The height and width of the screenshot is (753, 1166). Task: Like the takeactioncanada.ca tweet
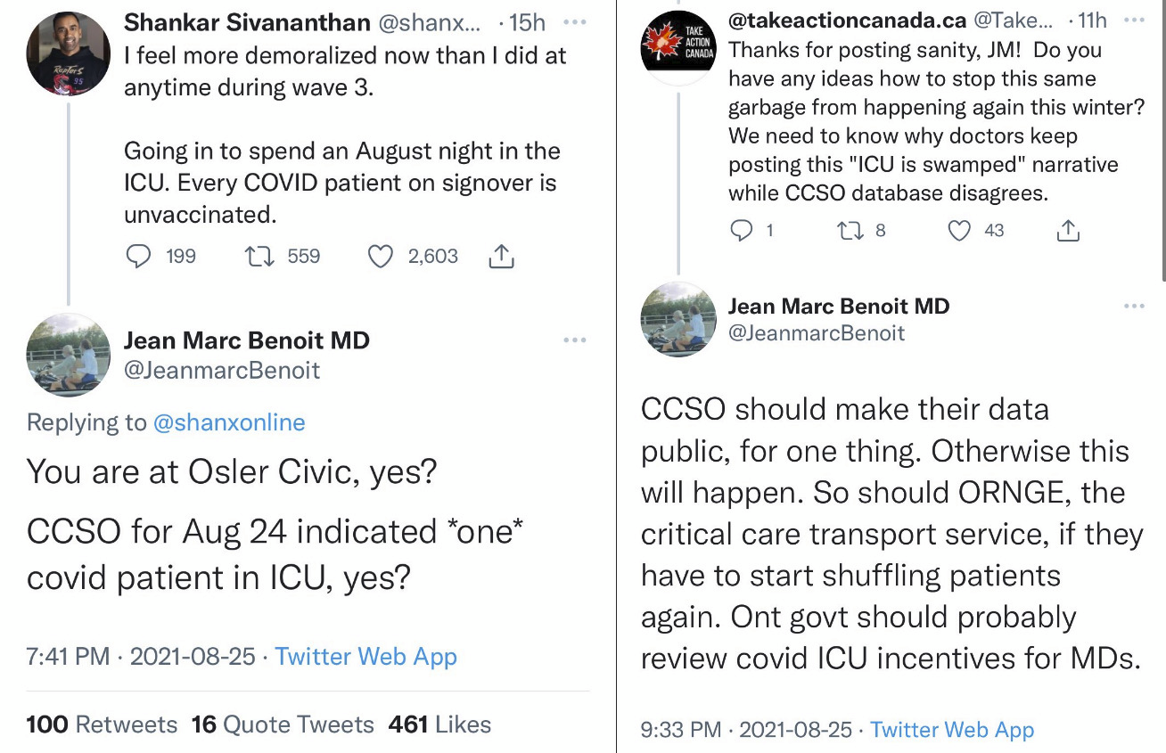(959, 231)
